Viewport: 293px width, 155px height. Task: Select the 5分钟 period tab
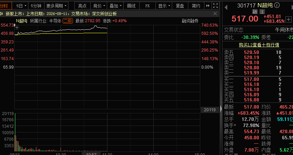[x=36, y=6]
